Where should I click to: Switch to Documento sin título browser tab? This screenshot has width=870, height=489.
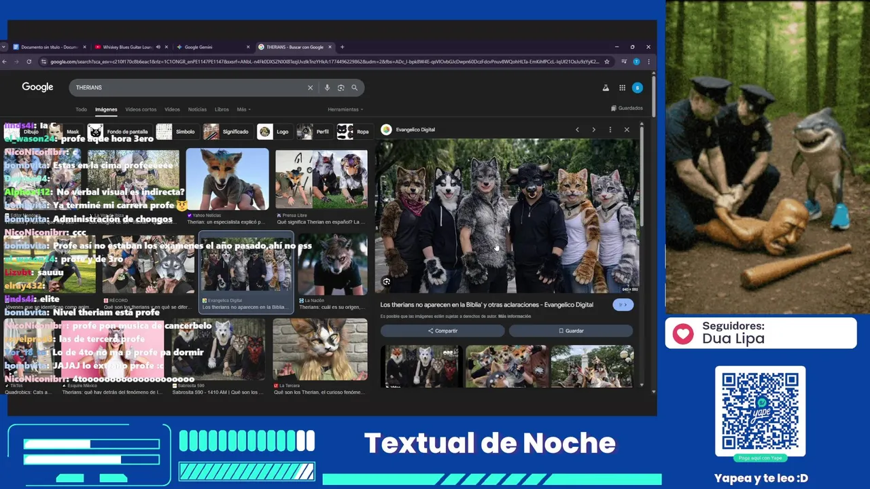click(49, 47)
